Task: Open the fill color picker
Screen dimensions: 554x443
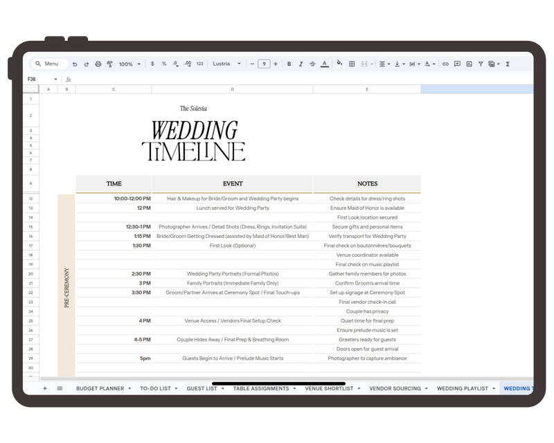Action: point(339,64)
